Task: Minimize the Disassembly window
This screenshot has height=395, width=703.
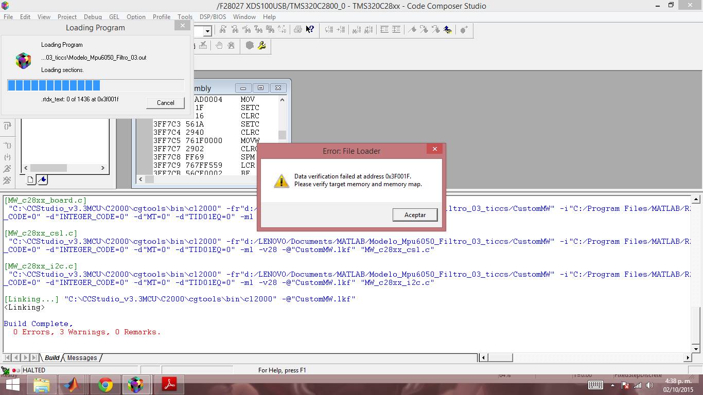Action: pyautogui.click(x=243, y=88)
